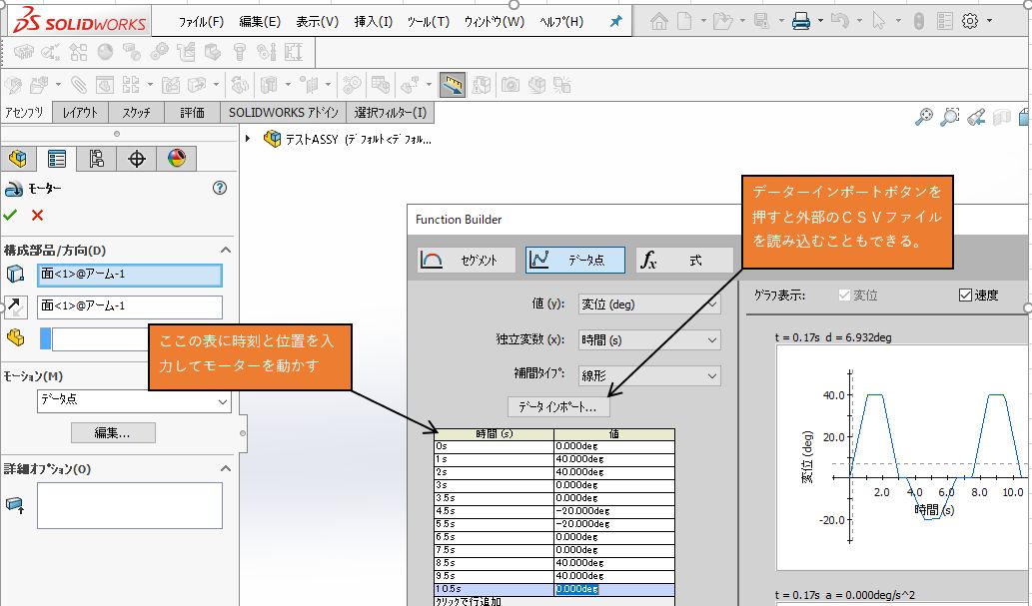The image size is (1032, 606).
Task: Toggle the 速度 graph display checkbox
Action: coord(965,295)
